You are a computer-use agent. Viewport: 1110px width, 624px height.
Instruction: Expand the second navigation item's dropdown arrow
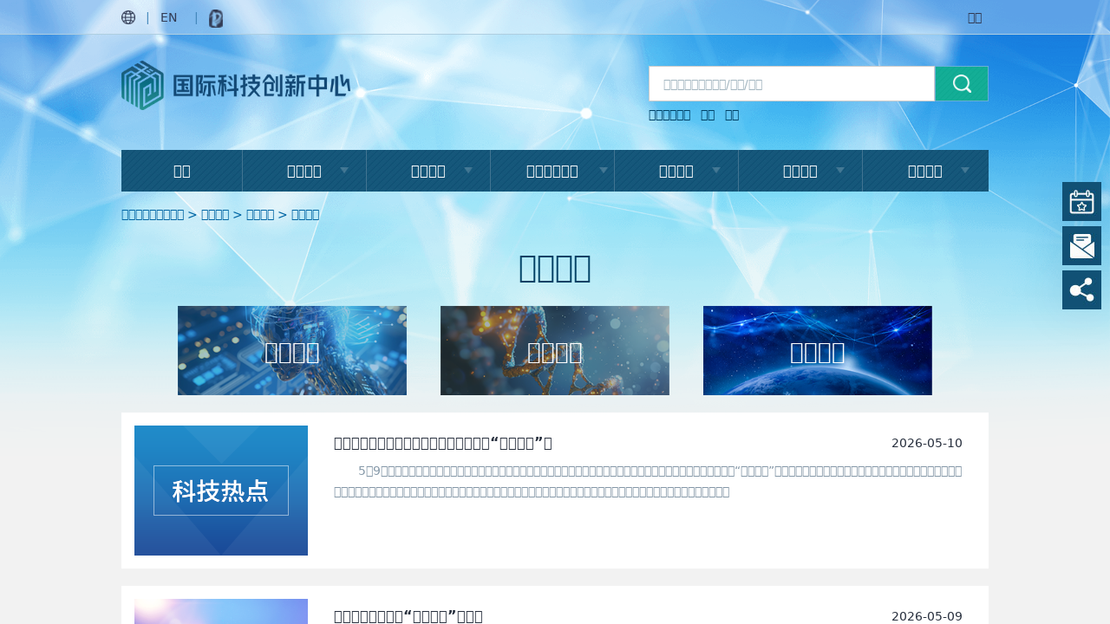344,171
